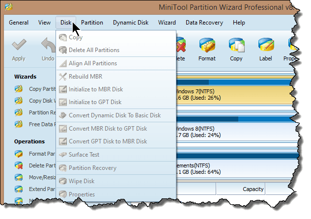Choose Initialize to GPT Disk entry
This screenshot has width=311, height=219.
coord(116,102)
